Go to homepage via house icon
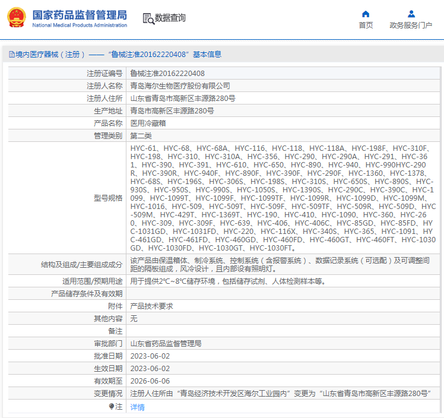Viewport: 444px width, 418px height. point(366,14)
